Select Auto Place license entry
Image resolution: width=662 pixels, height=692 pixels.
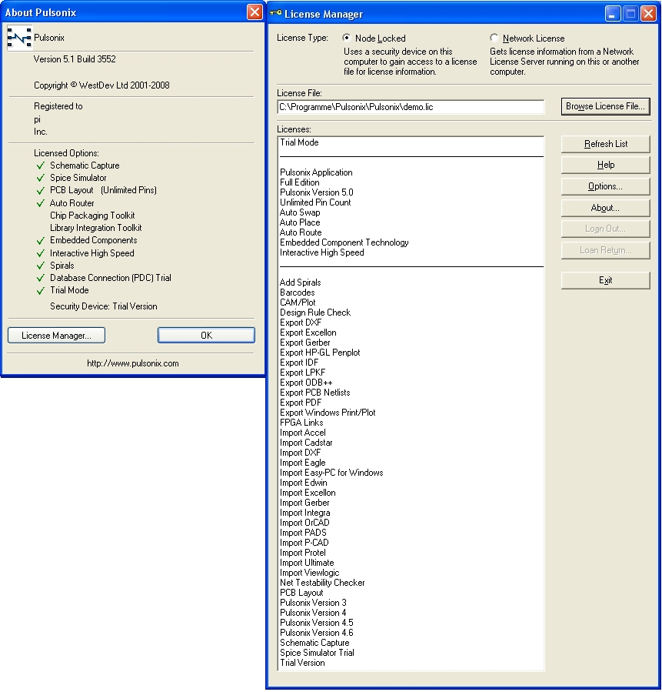click(300, 222)
